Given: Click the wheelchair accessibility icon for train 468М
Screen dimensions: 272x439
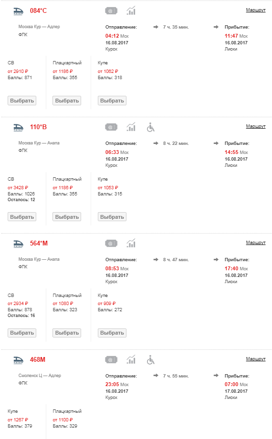Looking at the screenshot, I should point(151,360).
